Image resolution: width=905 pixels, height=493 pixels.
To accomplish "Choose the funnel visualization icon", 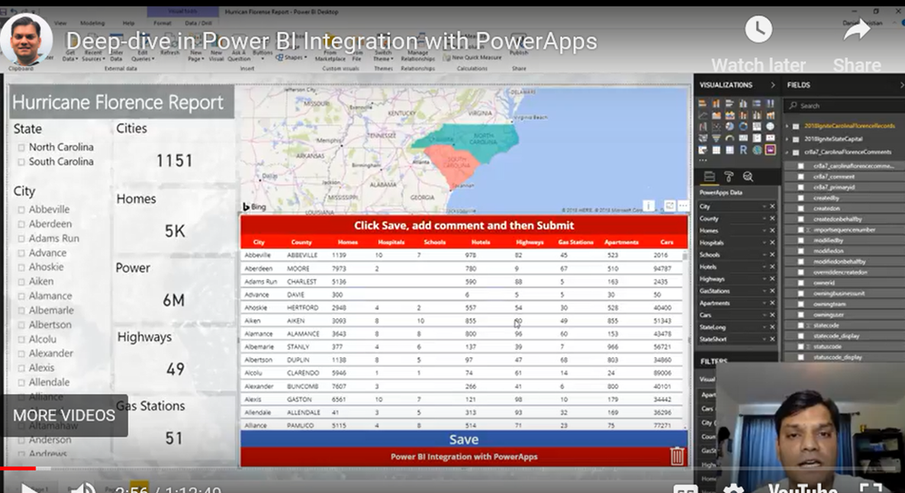I will tap(716, 139).
